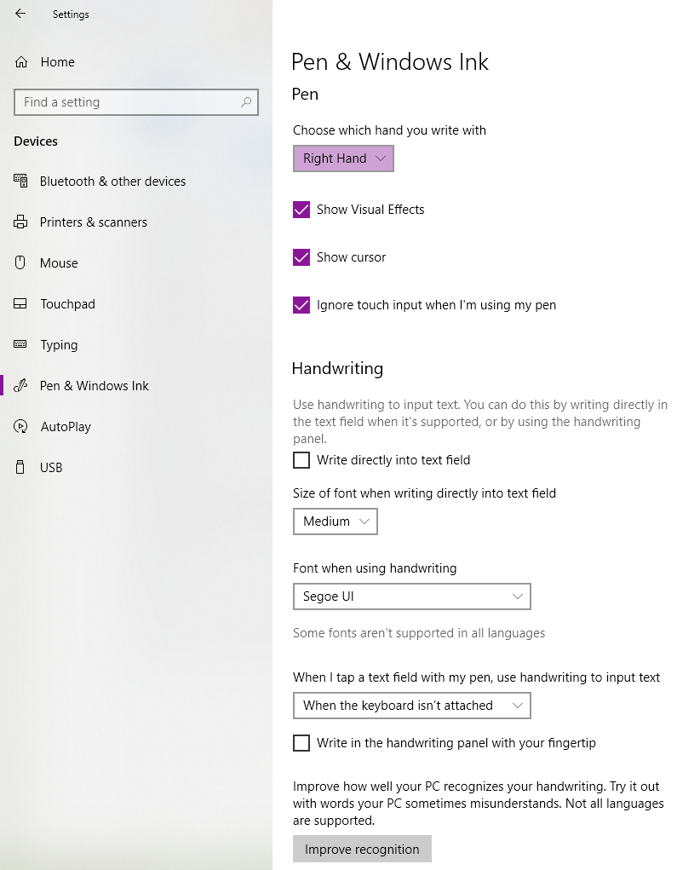
Task: Open the Right Hand dropdown
Action: click(x=342, y=158)
